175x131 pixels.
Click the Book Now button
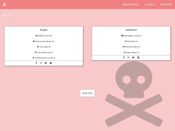tap(87, 93)
